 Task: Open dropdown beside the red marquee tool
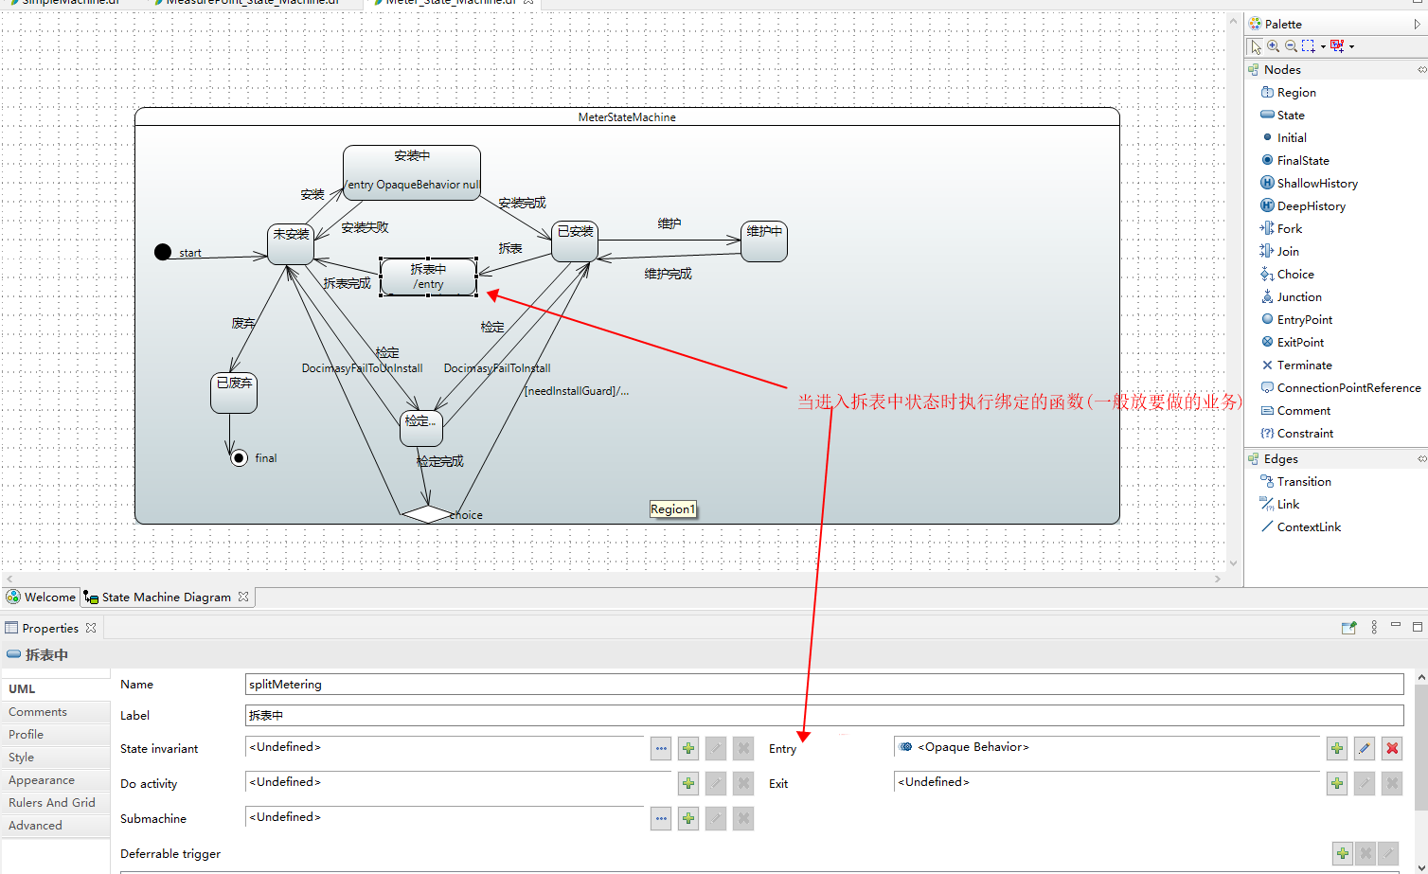[x=1351, y=46]
